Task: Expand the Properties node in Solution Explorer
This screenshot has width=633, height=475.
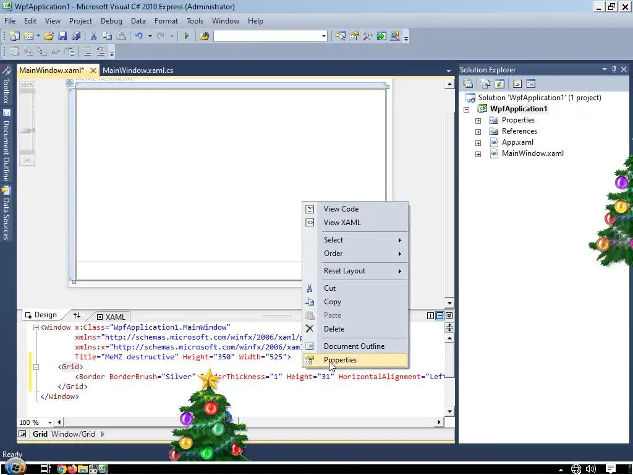Action: pyautogui.click(x=478, y=121)
